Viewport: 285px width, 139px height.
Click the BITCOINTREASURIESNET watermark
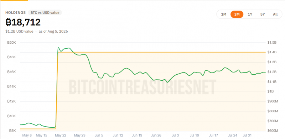pyautogui.click(x=142, y=87)
